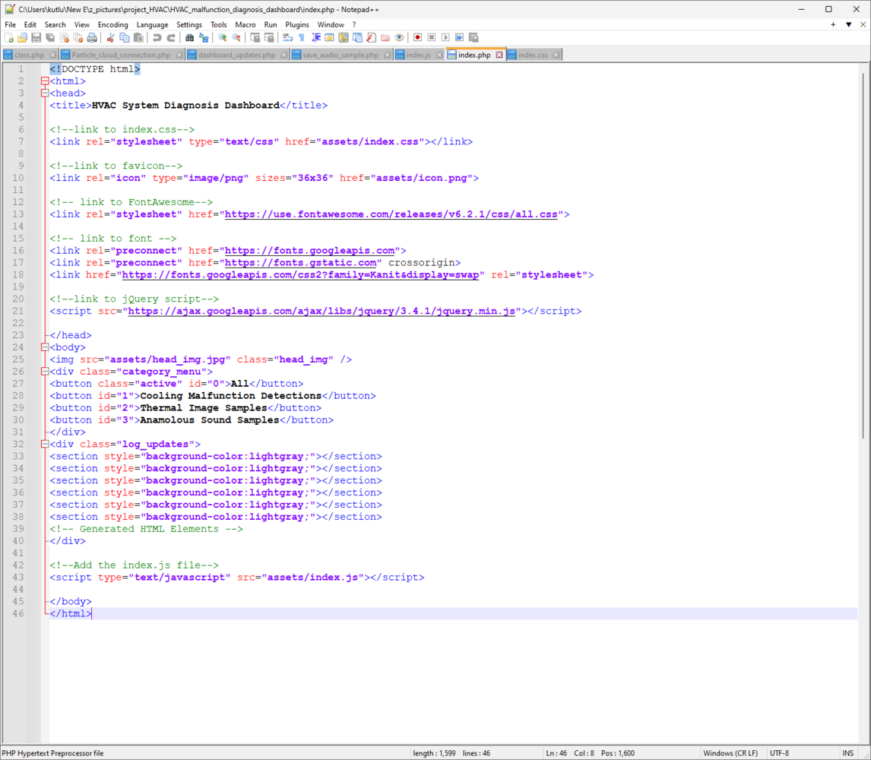Start macro recording with the red record icon

pyautogui.click(x=417, y=37)
